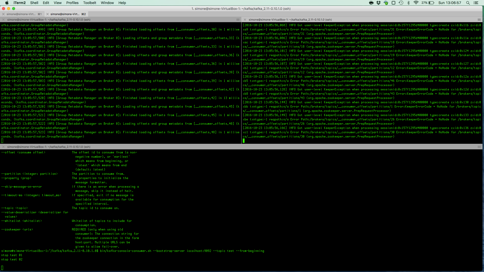Open the top-right pane options menu icon
The width and height of the screenshot is (484, 272).
point(479,20)
